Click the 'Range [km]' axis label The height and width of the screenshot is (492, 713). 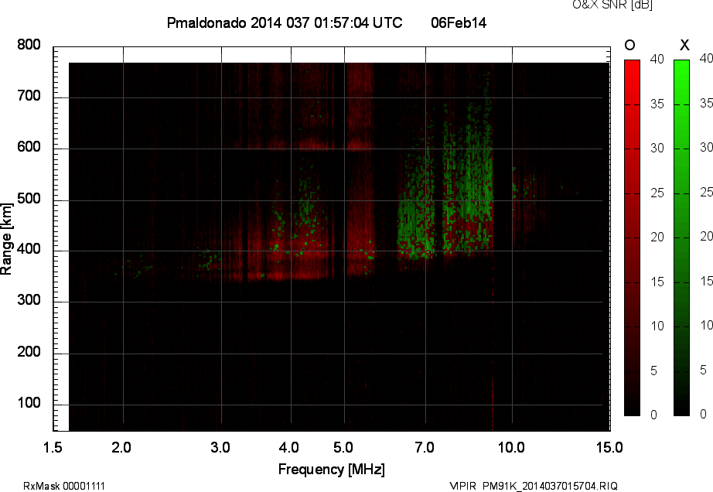(6, 239)
